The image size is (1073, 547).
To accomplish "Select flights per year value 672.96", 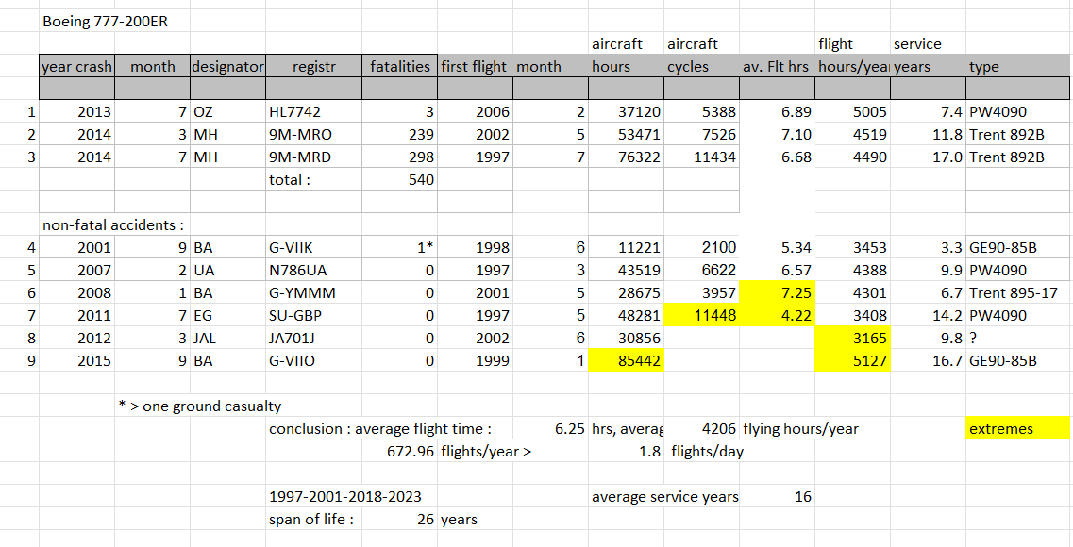I will click(399, 451).
